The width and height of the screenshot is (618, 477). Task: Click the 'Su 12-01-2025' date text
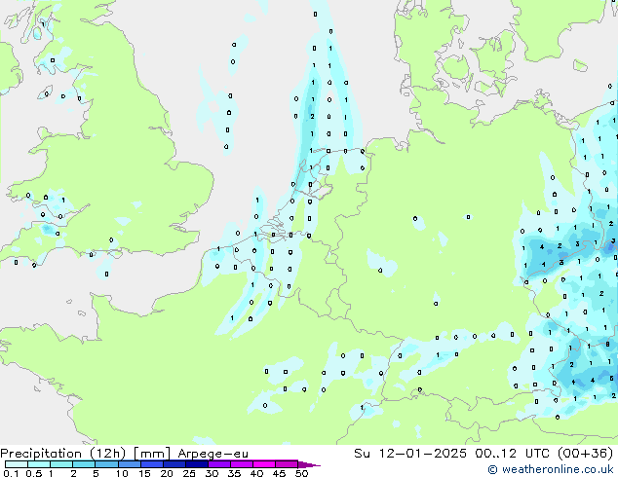[410, 454]
